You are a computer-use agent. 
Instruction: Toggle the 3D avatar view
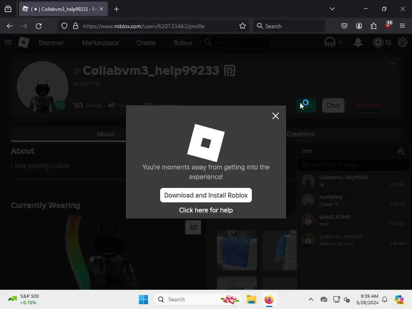point(193,227)
